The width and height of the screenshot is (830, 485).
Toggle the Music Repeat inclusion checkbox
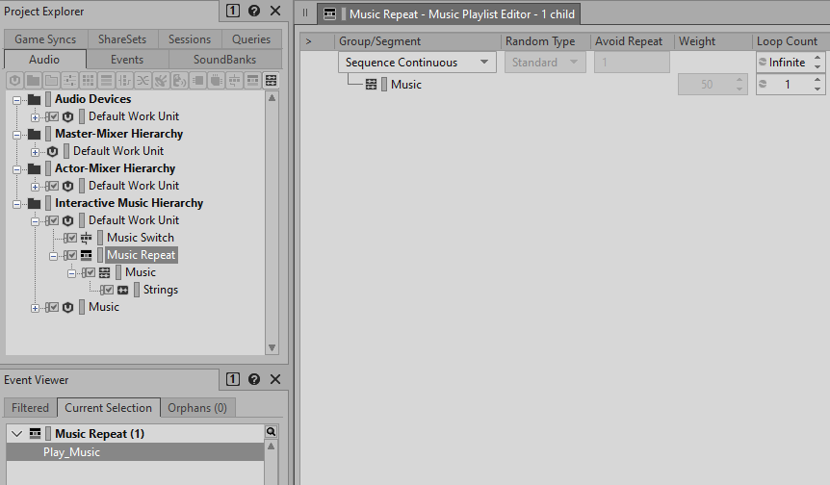pos(70,255)
